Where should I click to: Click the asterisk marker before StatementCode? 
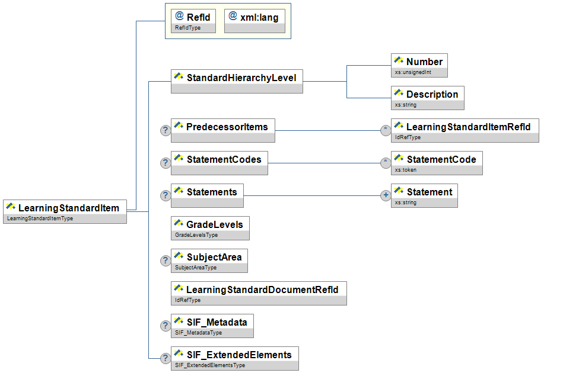[x=386, y=163]
